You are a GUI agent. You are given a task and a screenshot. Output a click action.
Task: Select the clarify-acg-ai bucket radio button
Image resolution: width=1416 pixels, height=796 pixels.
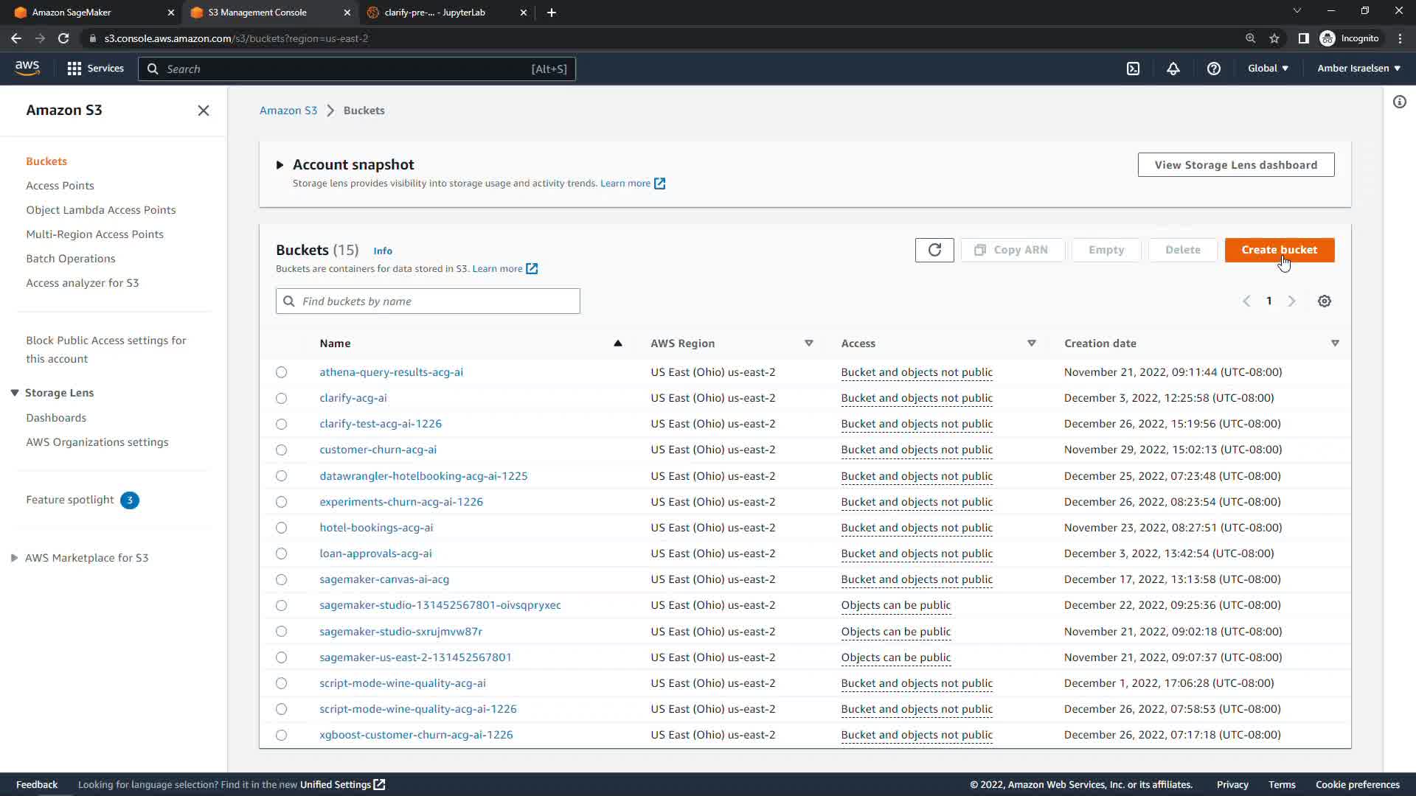pos(281,398)
